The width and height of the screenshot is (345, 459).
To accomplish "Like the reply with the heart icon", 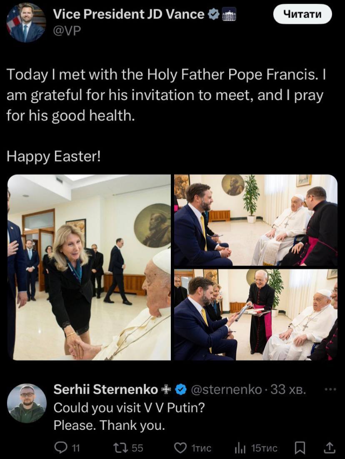I will click(180, 448).
